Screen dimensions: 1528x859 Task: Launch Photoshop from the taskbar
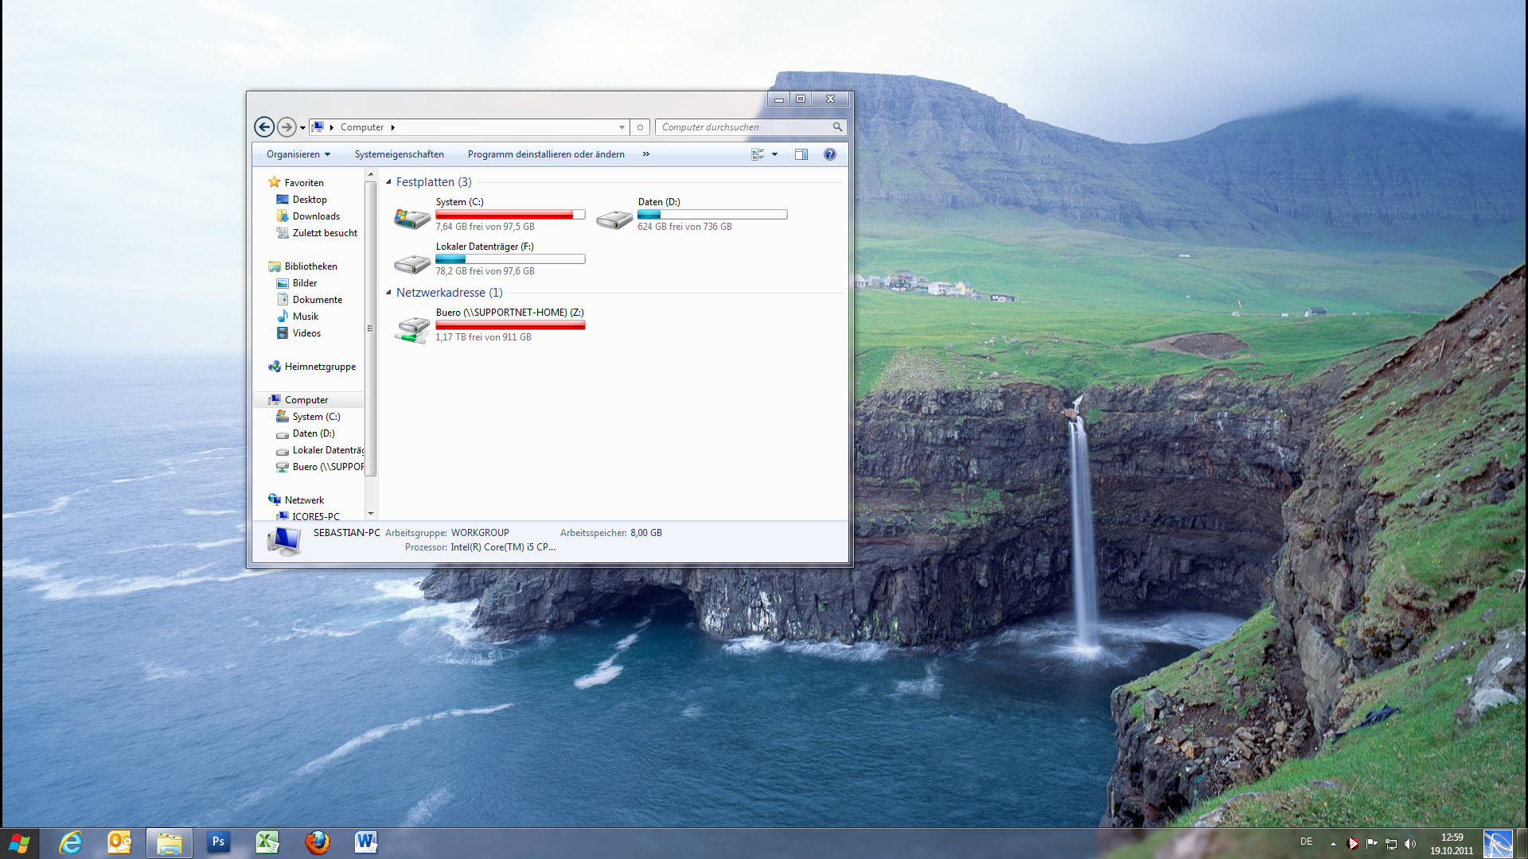pos(218,842)
